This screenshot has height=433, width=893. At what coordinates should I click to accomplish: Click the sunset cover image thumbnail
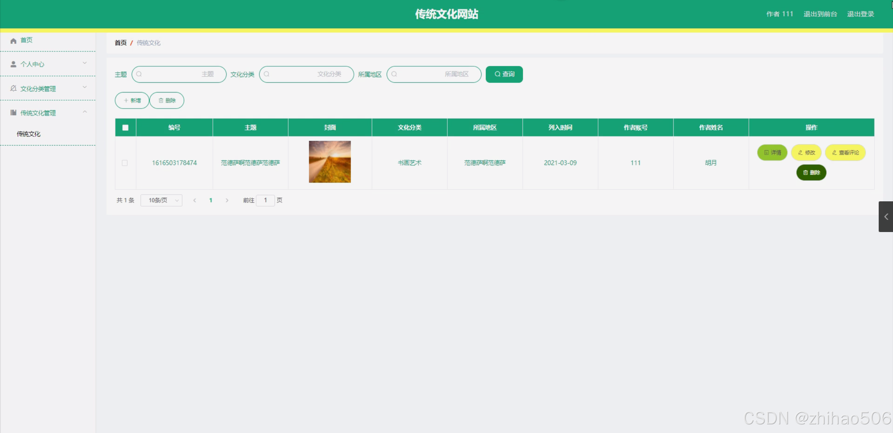click(x=329, y=162)
